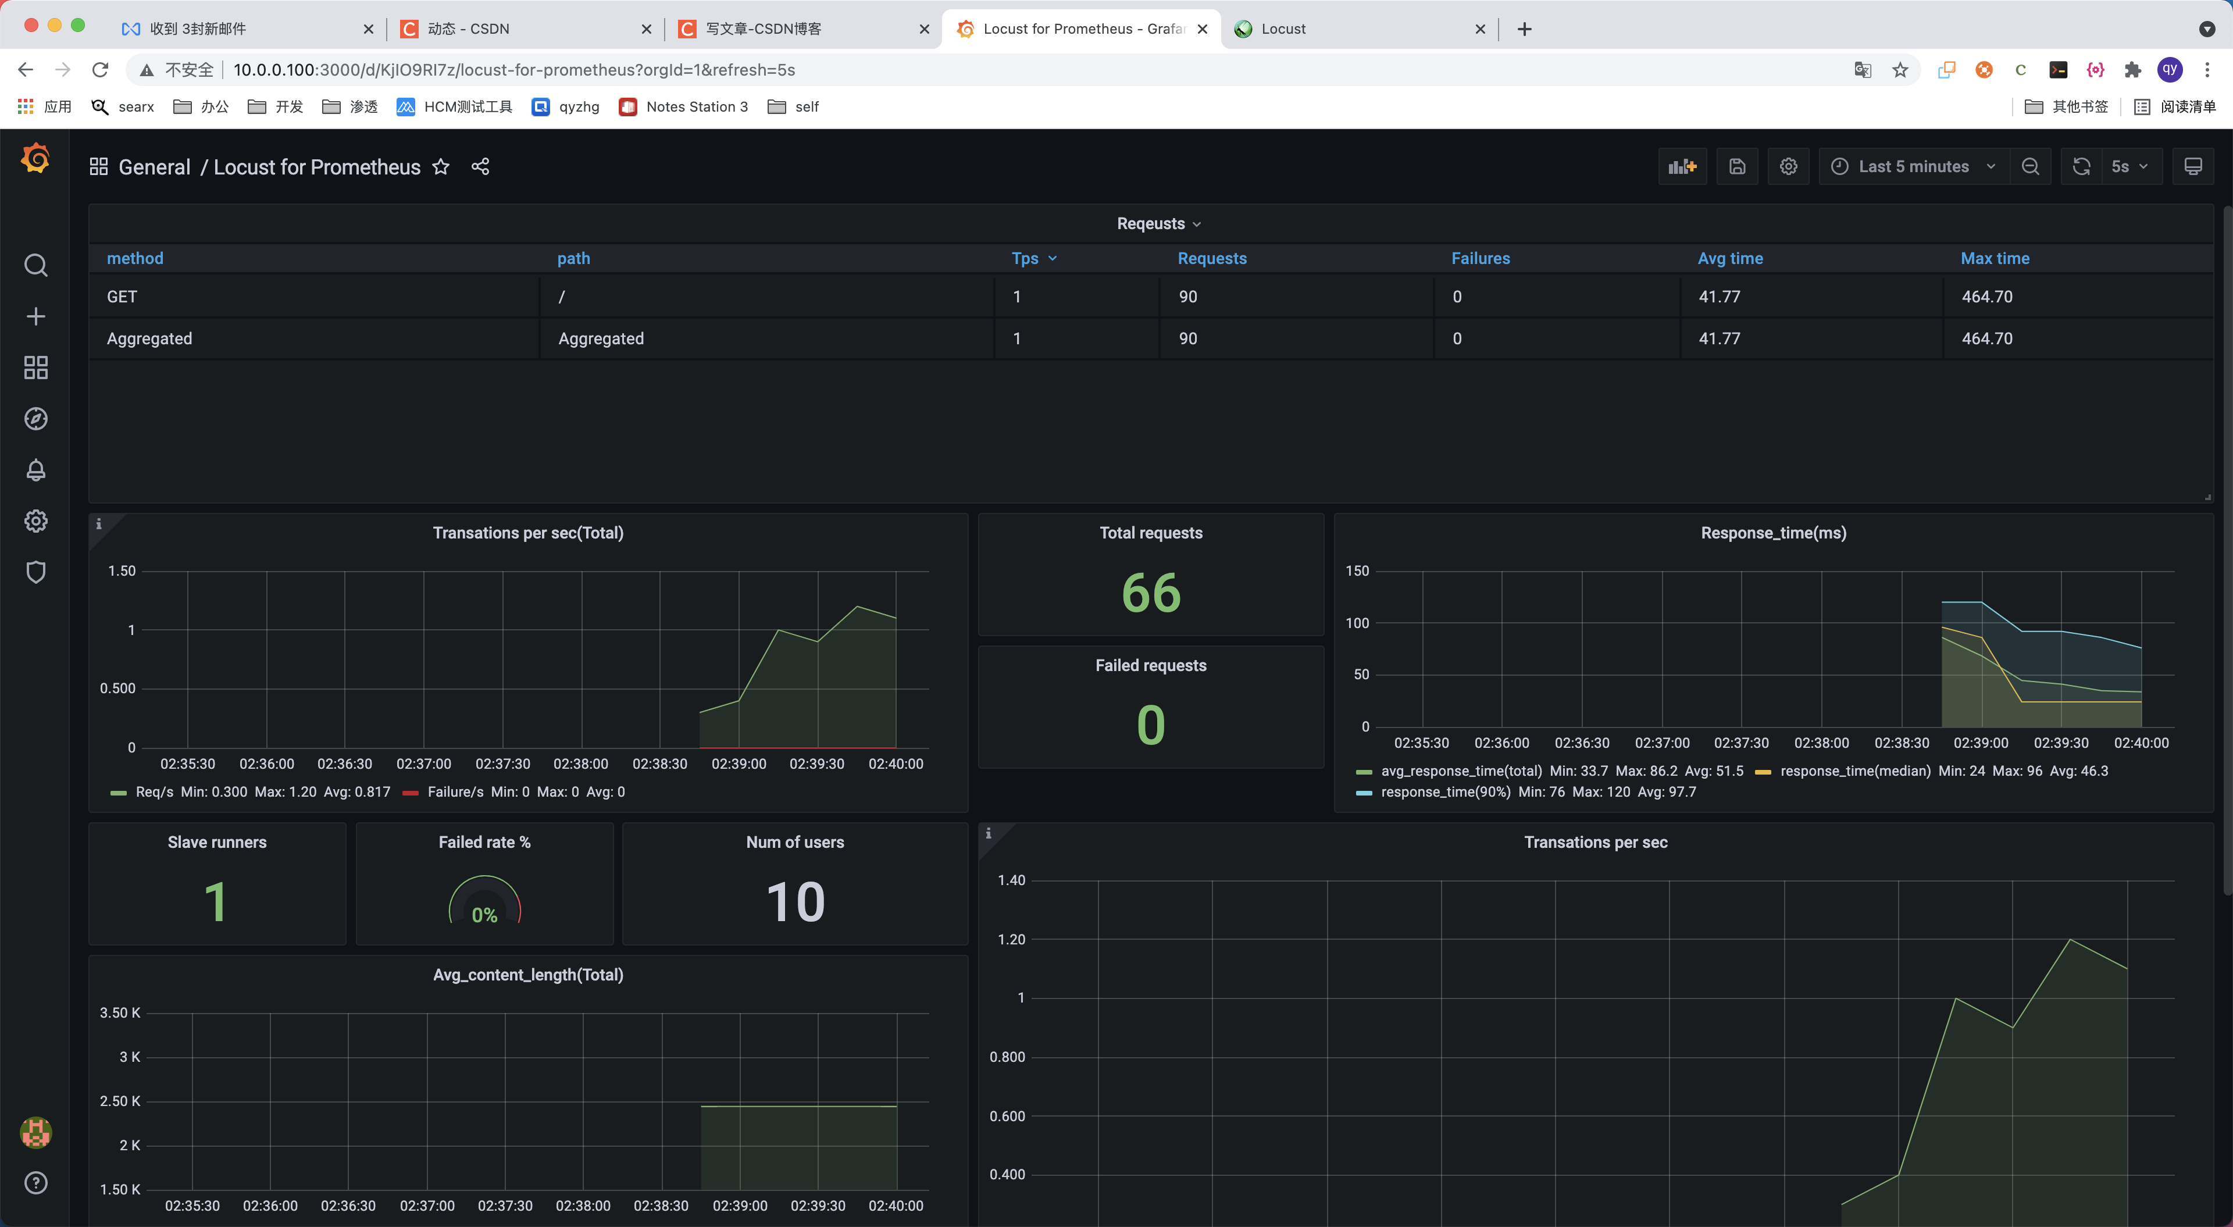The width and height of the screenshot is (2233, 1227).
Task: Open Total requests panel title menu
Action: coord(1150,533)
